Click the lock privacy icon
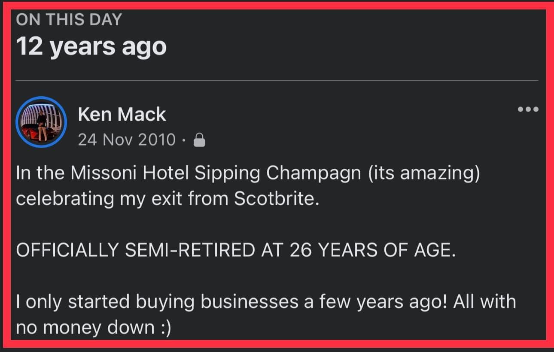The width and height of the screenshot is (554, 352). (x=200, y=140)
